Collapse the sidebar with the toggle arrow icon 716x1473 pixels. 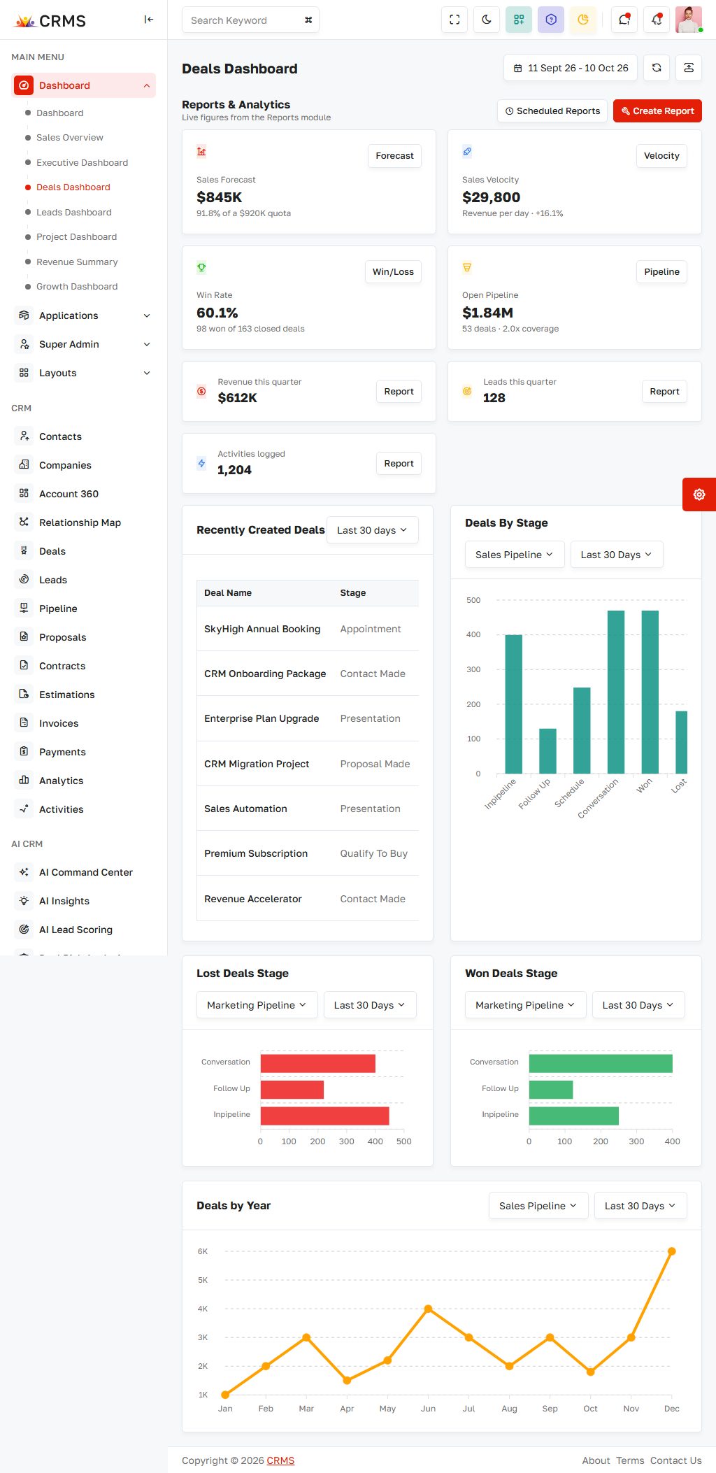pos(148,20)
